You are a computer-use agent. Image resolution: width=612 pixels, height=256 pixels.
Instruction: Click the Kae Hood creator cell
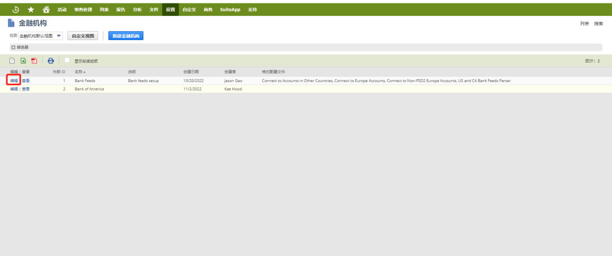pyautogui.click(x=233, y=89)
